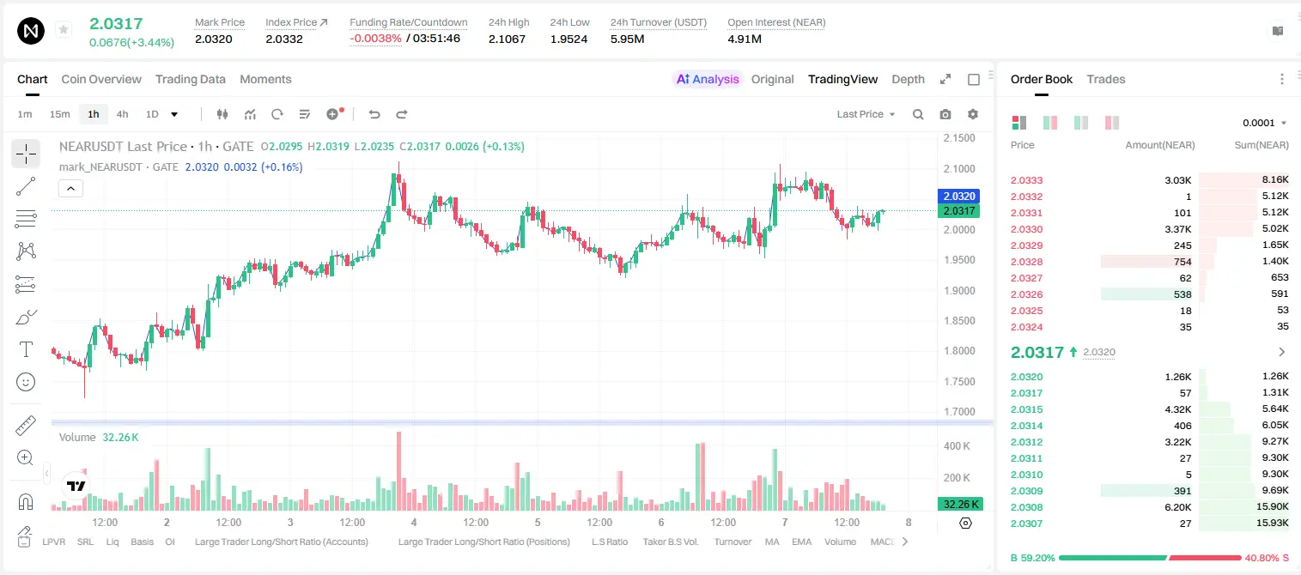Add NEAR to favorites with star
The image size is (1301, 575).
64,30
